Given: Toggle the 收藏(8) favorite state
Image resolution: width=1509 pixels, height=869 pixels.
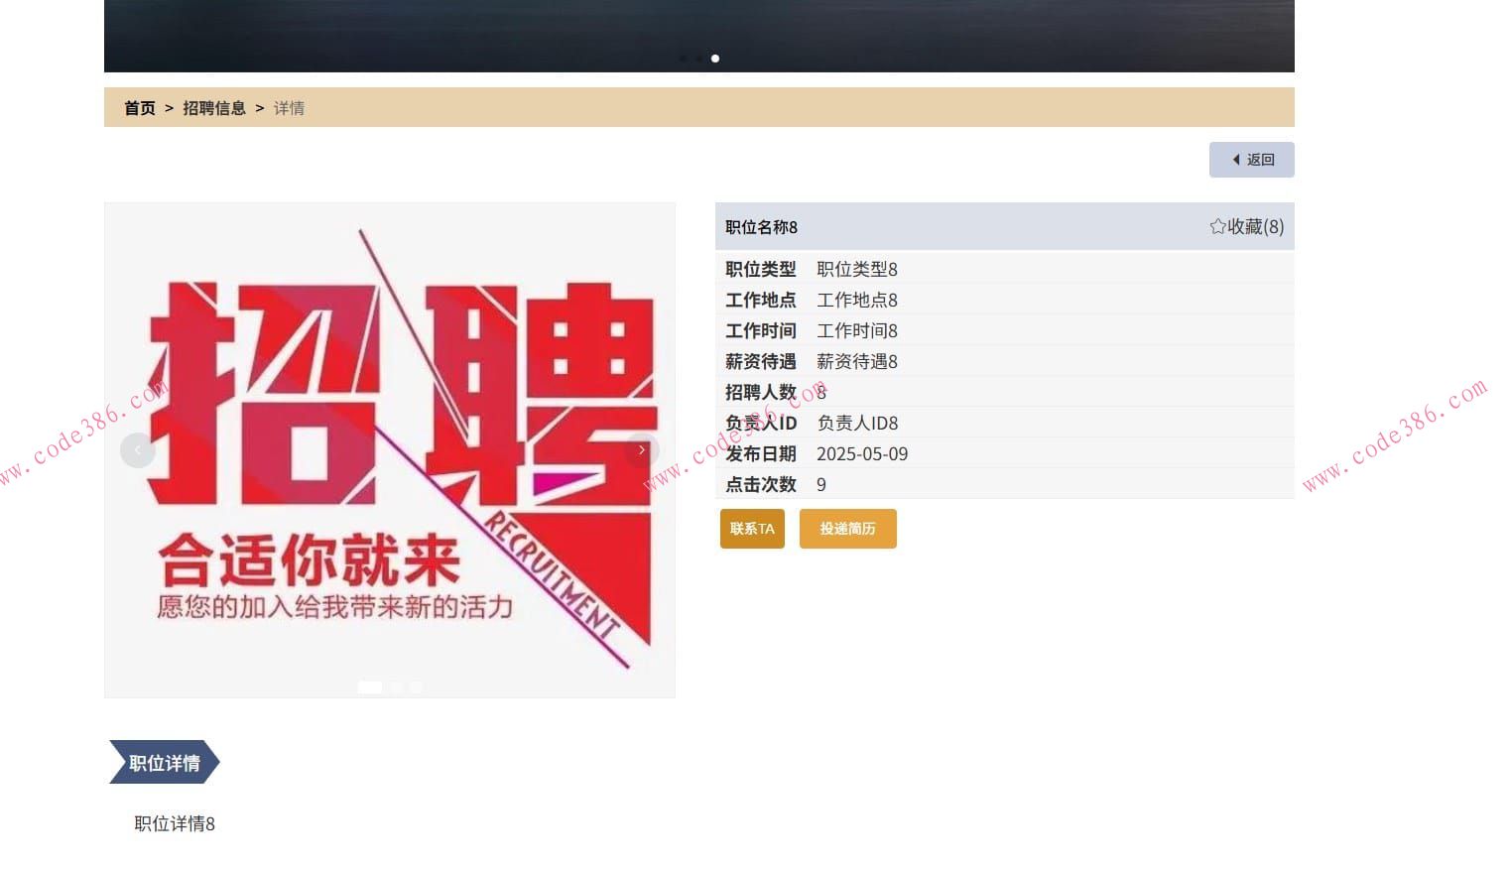Looking at the screenshot, I should [x=1246, y=226].
